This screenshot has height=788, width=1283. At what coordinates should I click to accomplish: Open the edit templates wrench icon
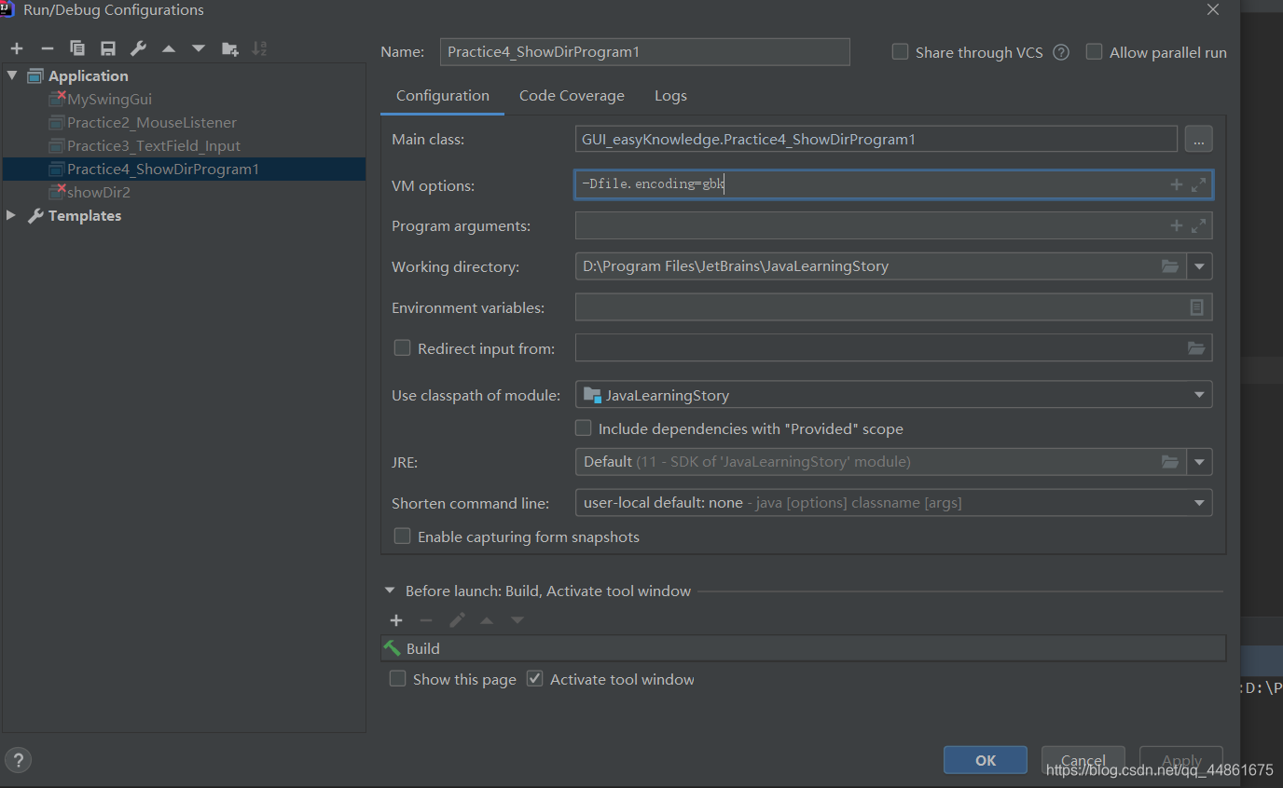[138, 48]
